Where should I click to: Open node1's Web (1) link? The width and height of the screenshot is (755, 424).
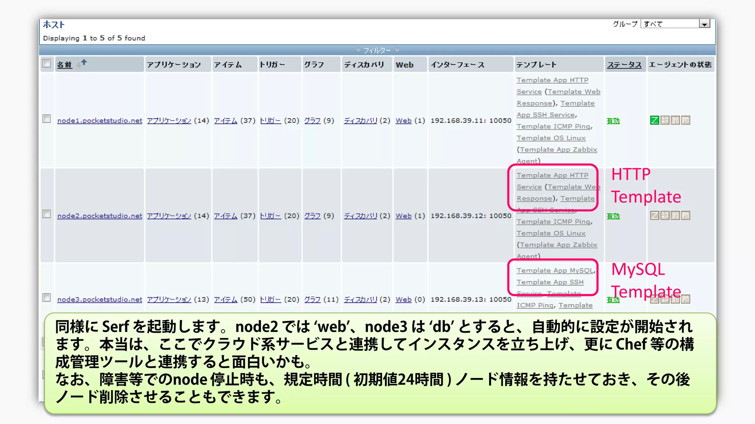(x=404, y=120)
